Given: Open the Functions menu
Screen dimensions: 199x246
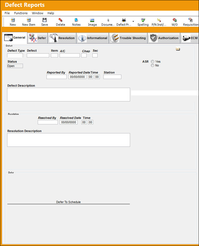Looking at the screenshot, I should [21, 13].
